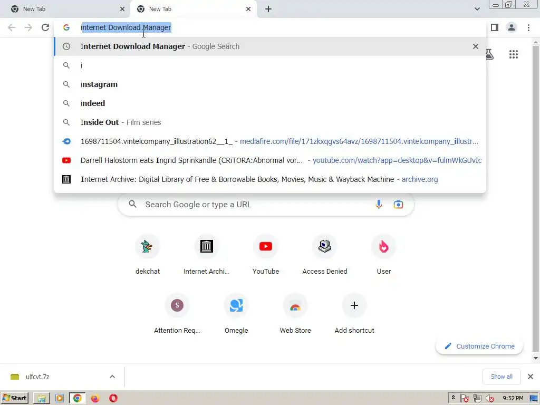Click the 9:52 PM clock
The height and width of the screenshot is (405, 540).
(513, 399)
